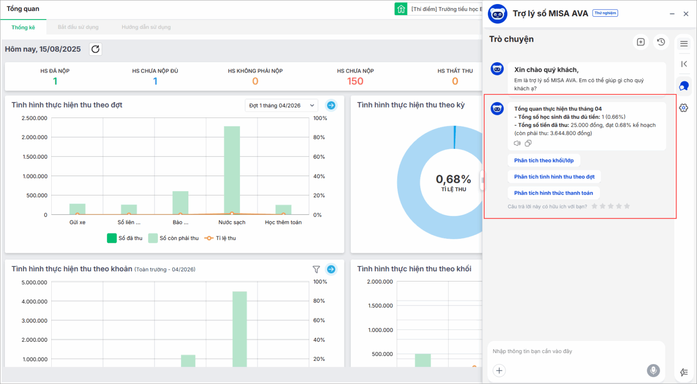Click the 'Phân tích theo khối/lớp' suggestion
697x384 pixels.
544,161
